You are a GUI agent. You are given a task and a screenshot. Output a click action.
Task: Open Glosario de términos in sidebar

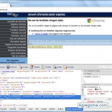[x=17, y=50]
